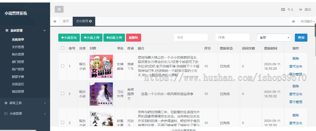Open 文件管理 in sidebar

[x=18, y=47]
